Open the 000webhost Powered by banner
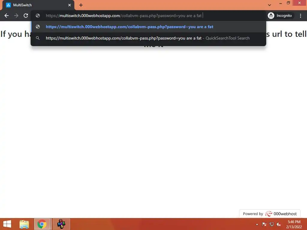307x230 pixels. [x=270, y=214]
